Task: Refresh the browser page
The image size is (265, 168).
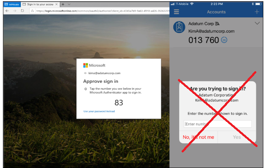Action: (x=22, y=11)
